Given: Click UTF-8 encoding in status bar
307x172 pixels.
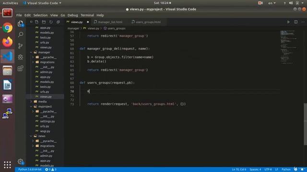Looking at the screenshot, I should (x=268, y=170).
